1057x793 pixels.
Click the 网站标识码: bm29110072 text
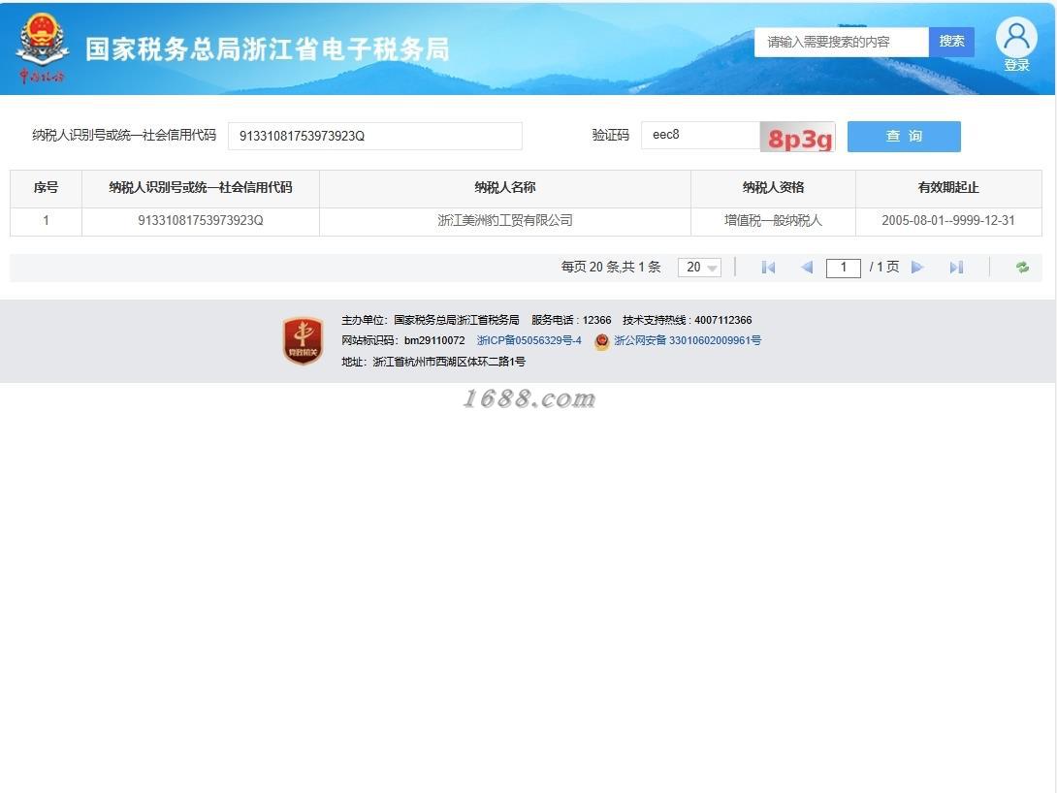click(403, 340)
